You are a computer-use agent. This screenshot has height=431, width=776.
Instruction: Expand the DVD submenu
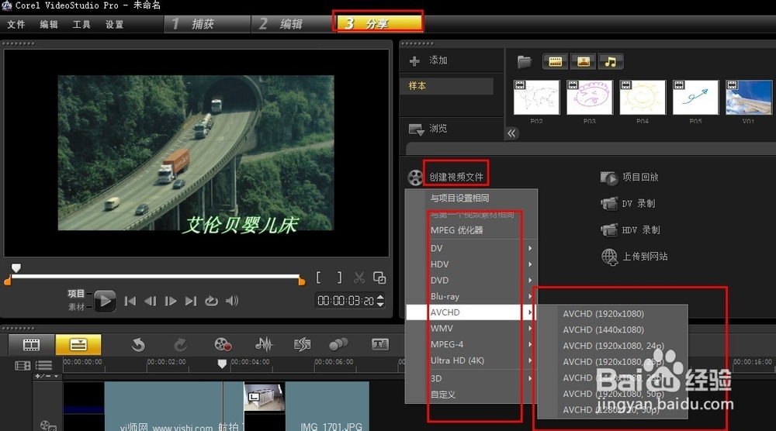click(471, 281)
